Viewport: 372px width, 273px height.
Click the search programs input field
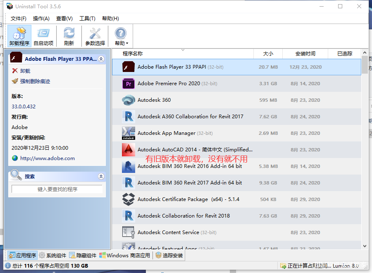click(x=57, y=189)
